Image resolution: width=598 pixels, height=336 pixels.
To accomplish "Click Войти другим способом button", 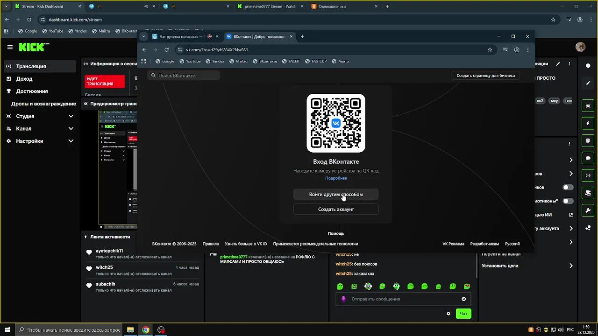I will pyautogui.click(x=336, y=194).
